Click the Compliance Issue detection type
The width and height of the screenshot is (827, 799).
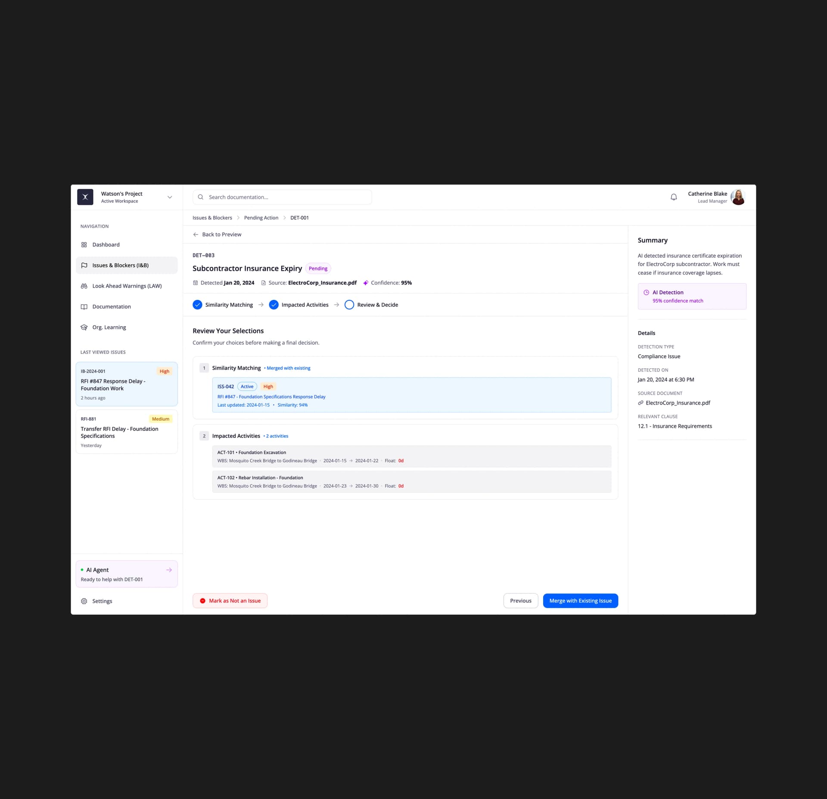point(659,356)
